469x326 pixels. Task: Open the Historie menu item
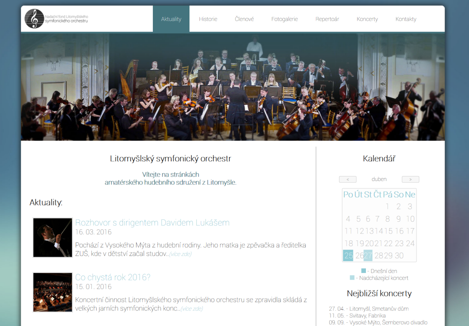click(208, 19)
